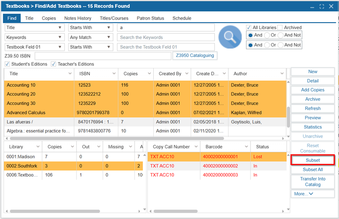Click the copies list horizontal scrollbar
The height and width of the screenshot is (219, 339).
pos(176,211)
